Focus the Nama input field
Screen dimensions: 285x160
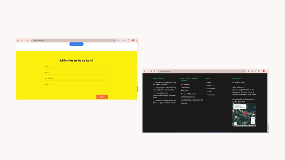76,67
